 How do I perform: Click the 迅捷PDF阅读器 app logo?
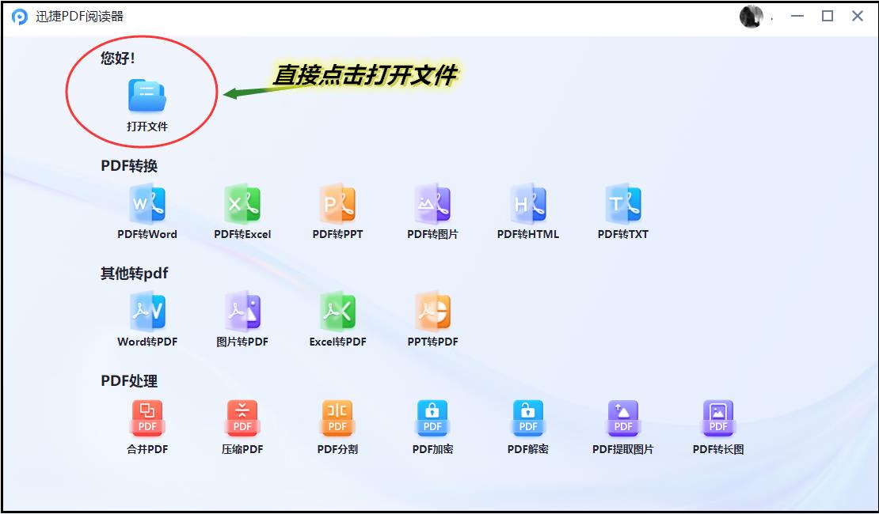point(20,17)
